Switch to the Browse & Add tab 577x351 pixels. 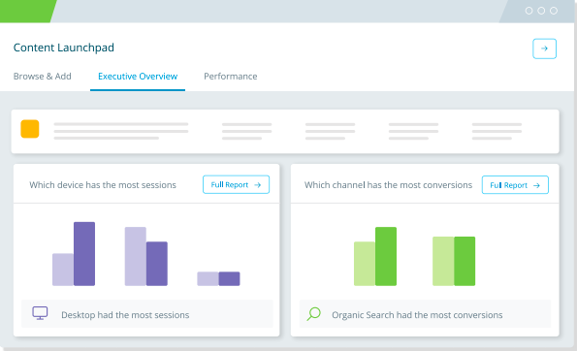point(43,77)
